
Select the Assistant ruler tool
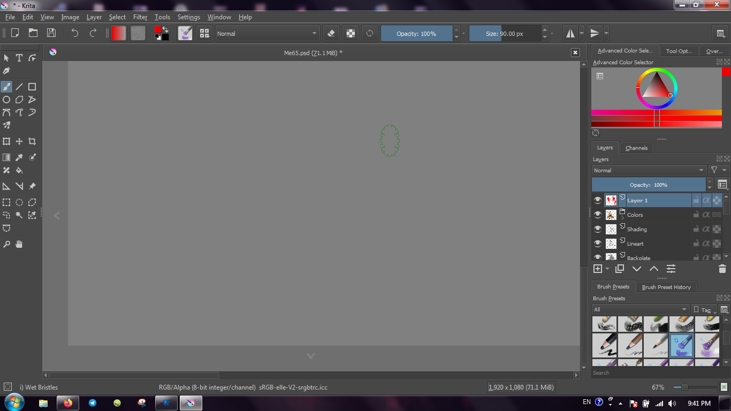pos(6,186)
